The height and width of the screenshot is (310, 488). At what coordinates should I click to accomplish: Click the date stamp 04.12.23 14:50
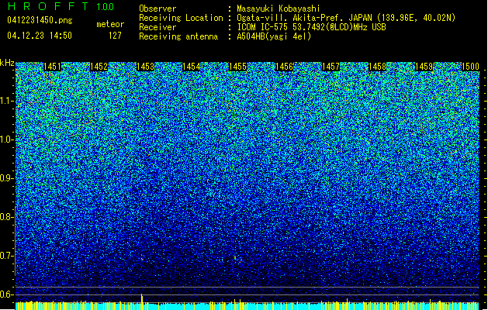point(40,36)
